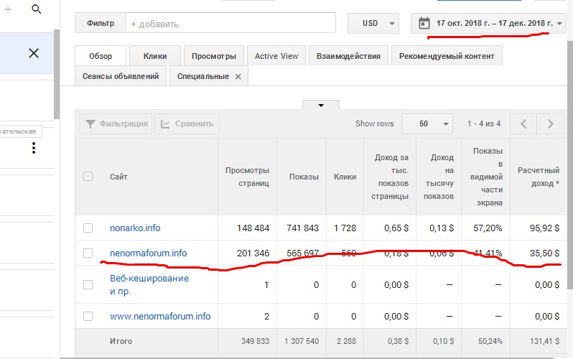Viewport: 573px width, 359px height.
Task: Go to next page of results arrow
Action: 551,123
